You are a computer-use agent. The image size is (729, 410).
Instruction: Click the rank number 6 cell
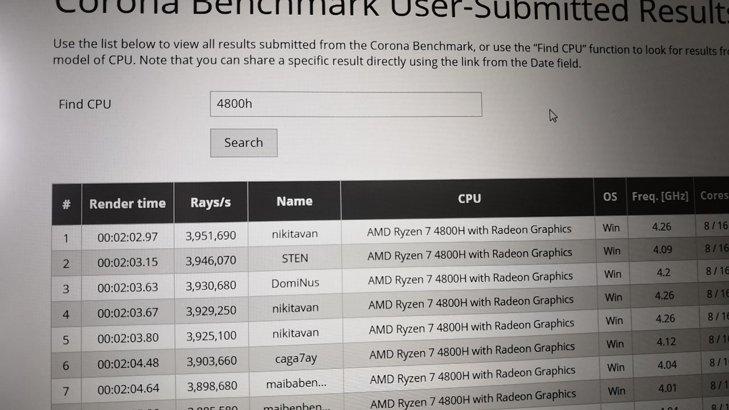66,364
